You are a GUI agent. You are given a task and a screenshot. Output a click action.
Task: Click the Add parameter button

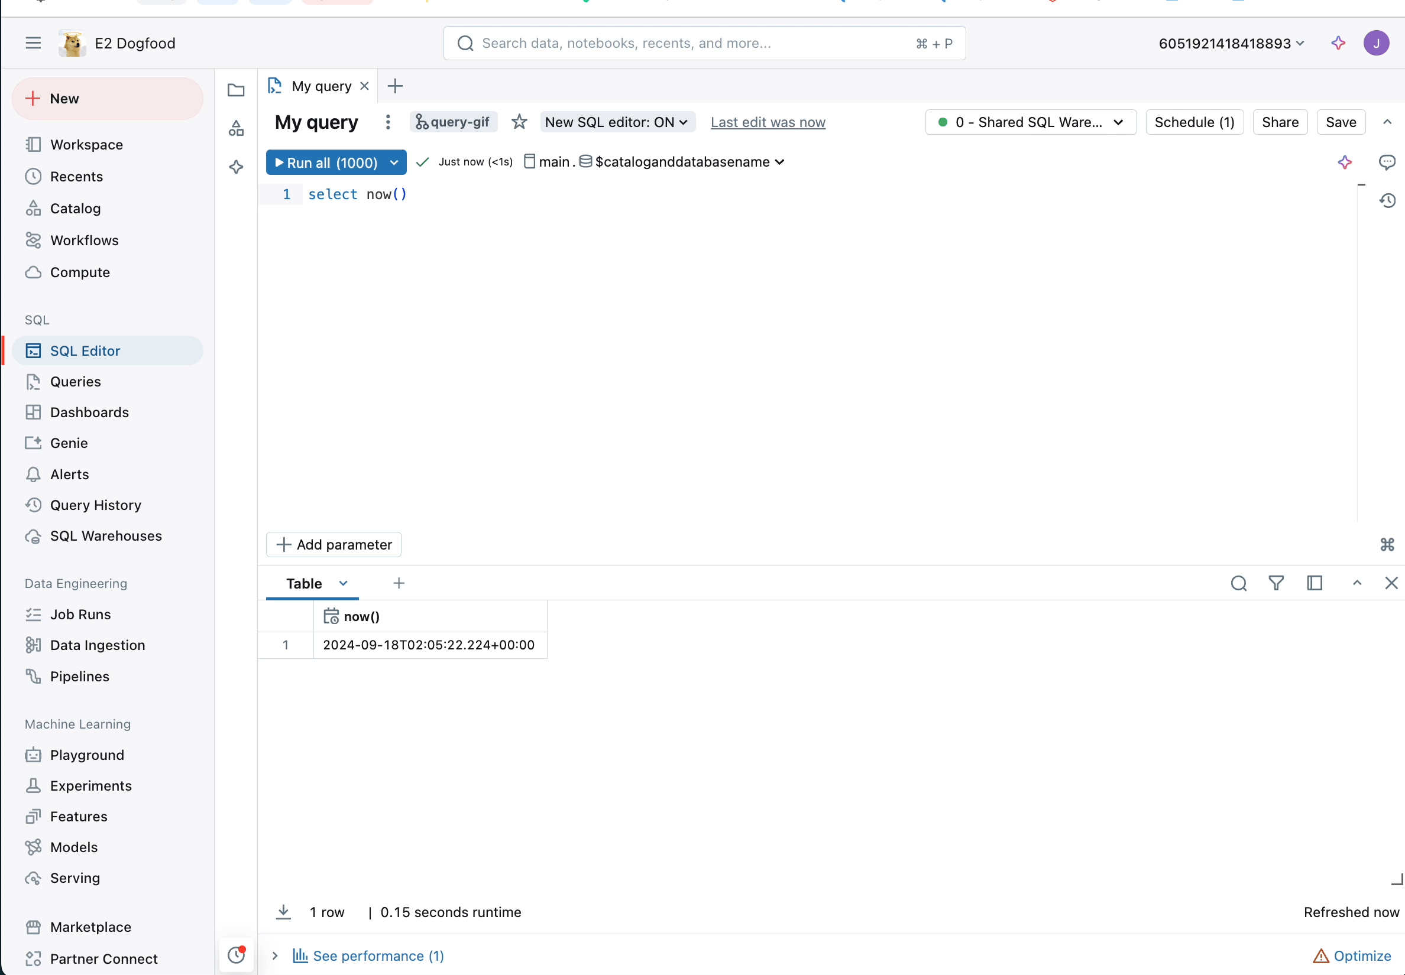(x=334, y=544)
